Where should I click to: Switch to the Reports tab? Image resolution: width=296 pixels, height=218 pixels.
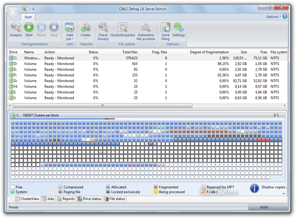click(x=66, y=199)
